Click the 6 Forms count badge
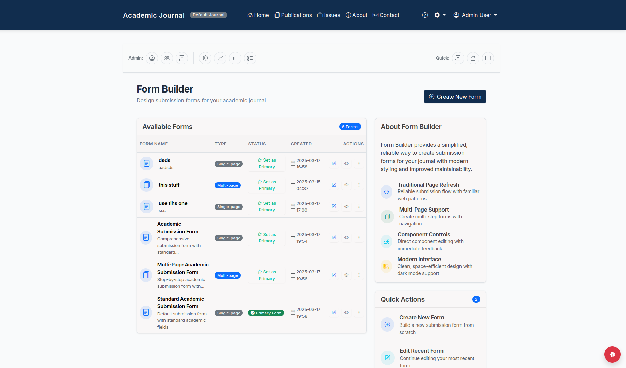Screen dimensions: 626x368 click(350, 127)
